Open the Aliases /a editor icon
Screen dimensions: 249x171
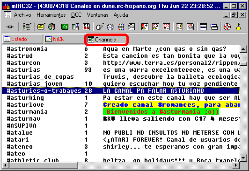(65, 27)
